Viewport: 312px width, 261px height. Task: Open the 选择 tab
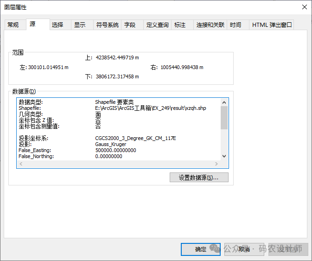(57, 25)
